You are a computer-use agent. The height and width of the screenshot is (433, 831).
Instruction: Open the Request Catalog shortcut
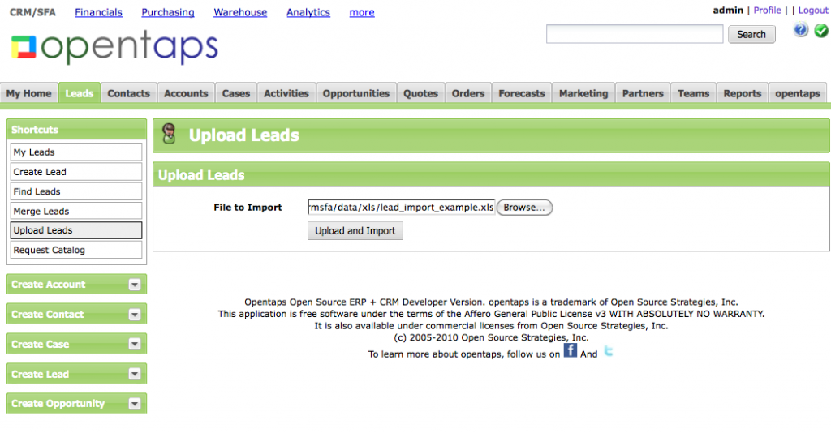tap(76, 250)
